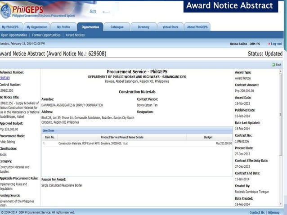Viewport: 287px width, 215px height.
Task: Click the Back arrow icon
Action: [x=273, y=65]
